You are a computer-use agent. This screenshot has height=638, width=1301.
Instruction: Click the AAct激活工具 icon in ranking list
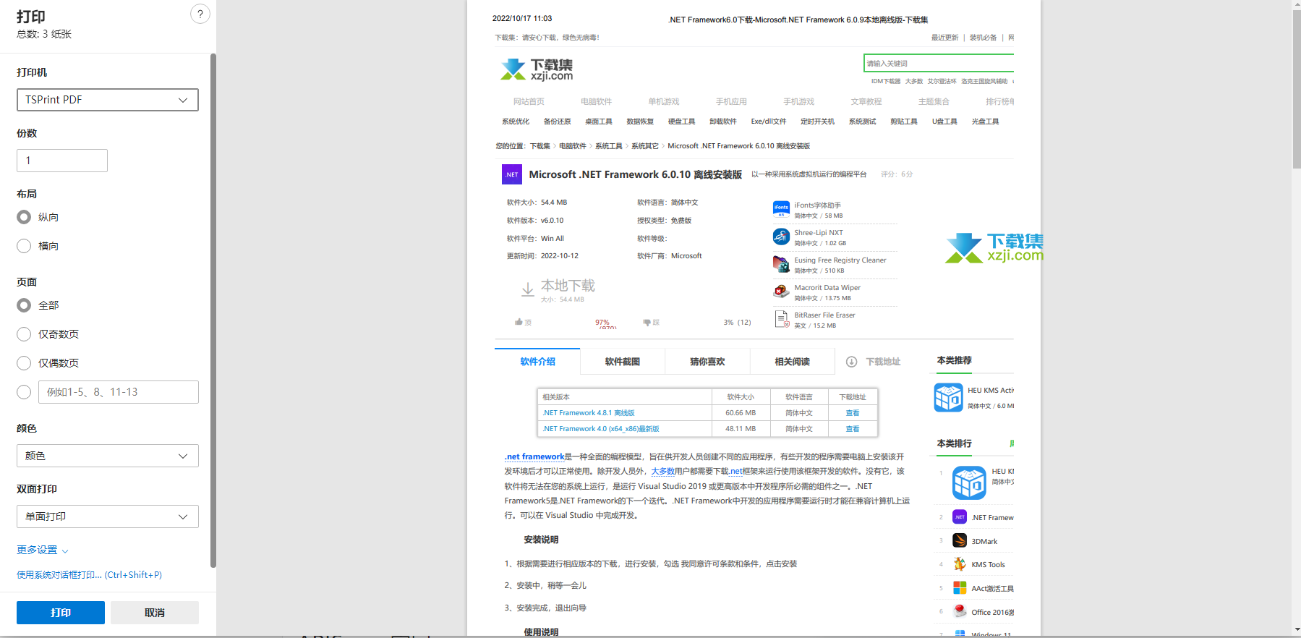click(x=960, y=587)
